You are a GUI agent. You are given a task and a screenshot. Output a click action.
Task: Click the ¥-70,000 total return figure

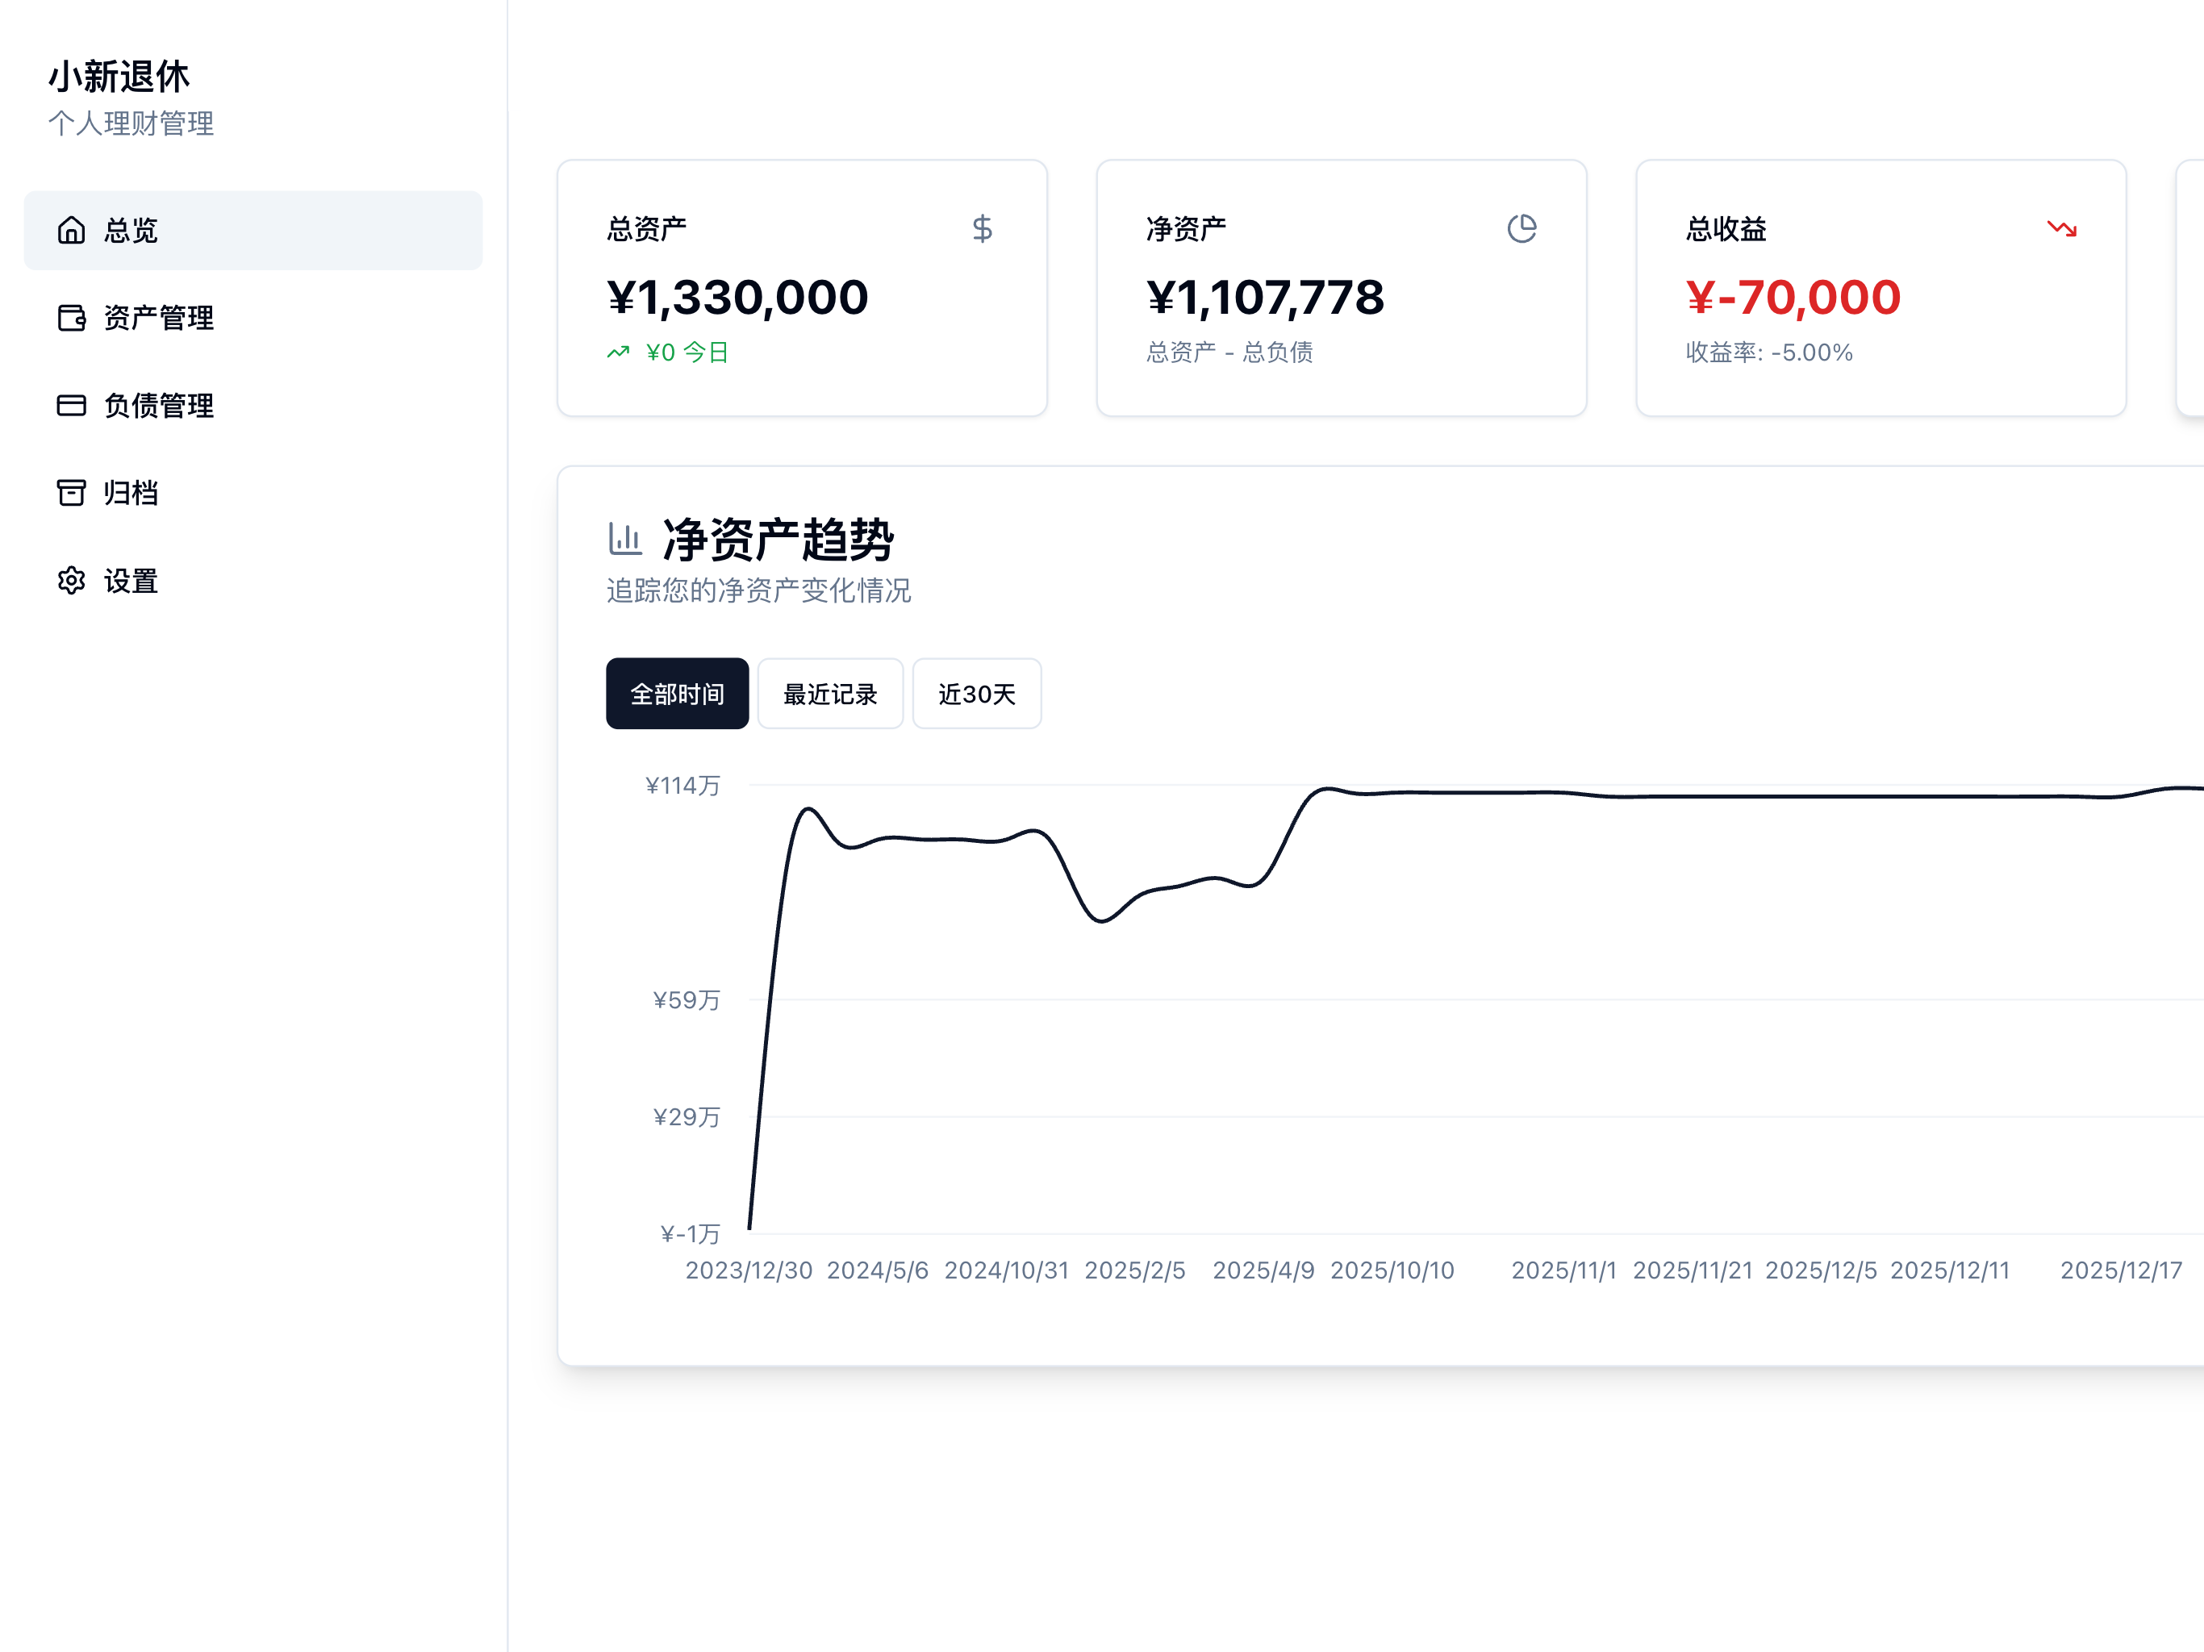pyautogui.click(x=1793, y=297)
